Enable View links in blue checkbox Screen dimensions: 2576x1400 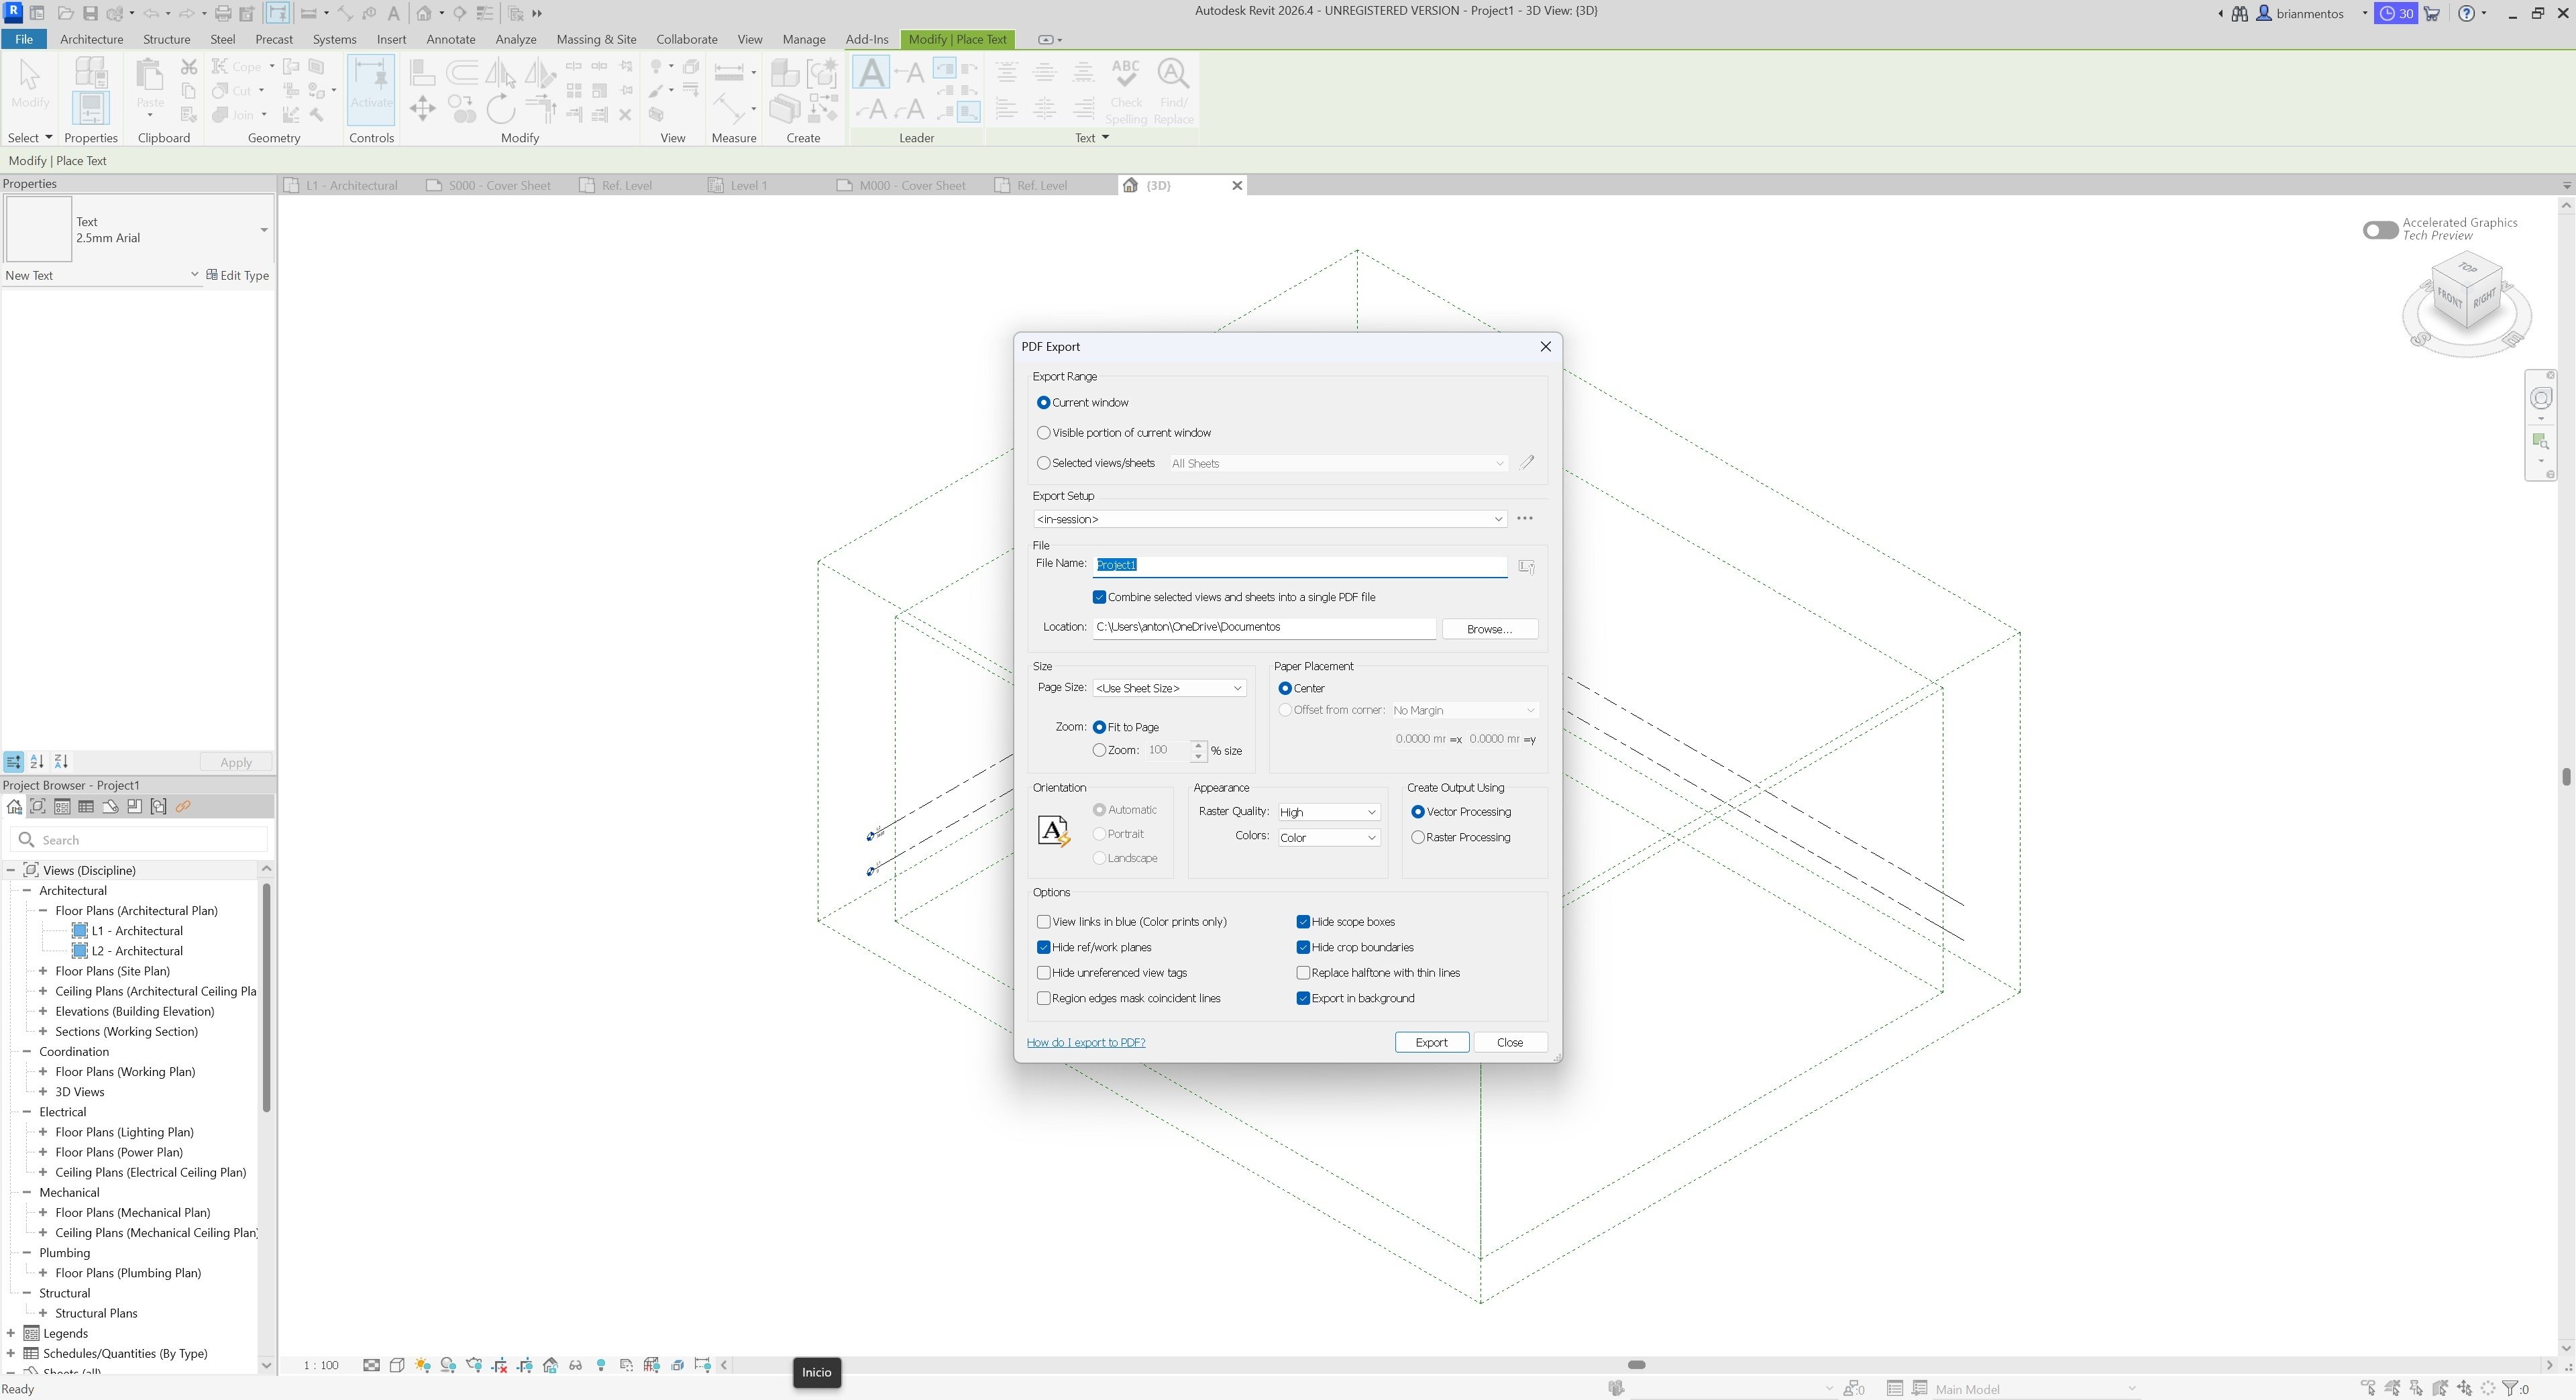(1044, 922)
